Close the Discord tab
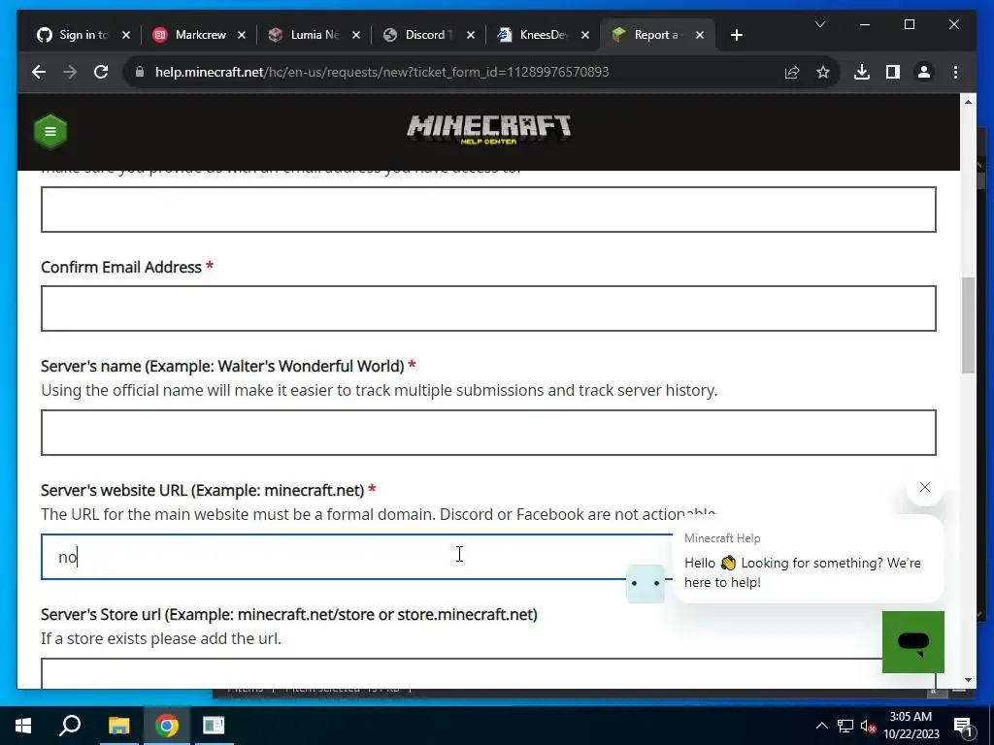Viewport: 994px width, 745px height. tap(471, 36)
